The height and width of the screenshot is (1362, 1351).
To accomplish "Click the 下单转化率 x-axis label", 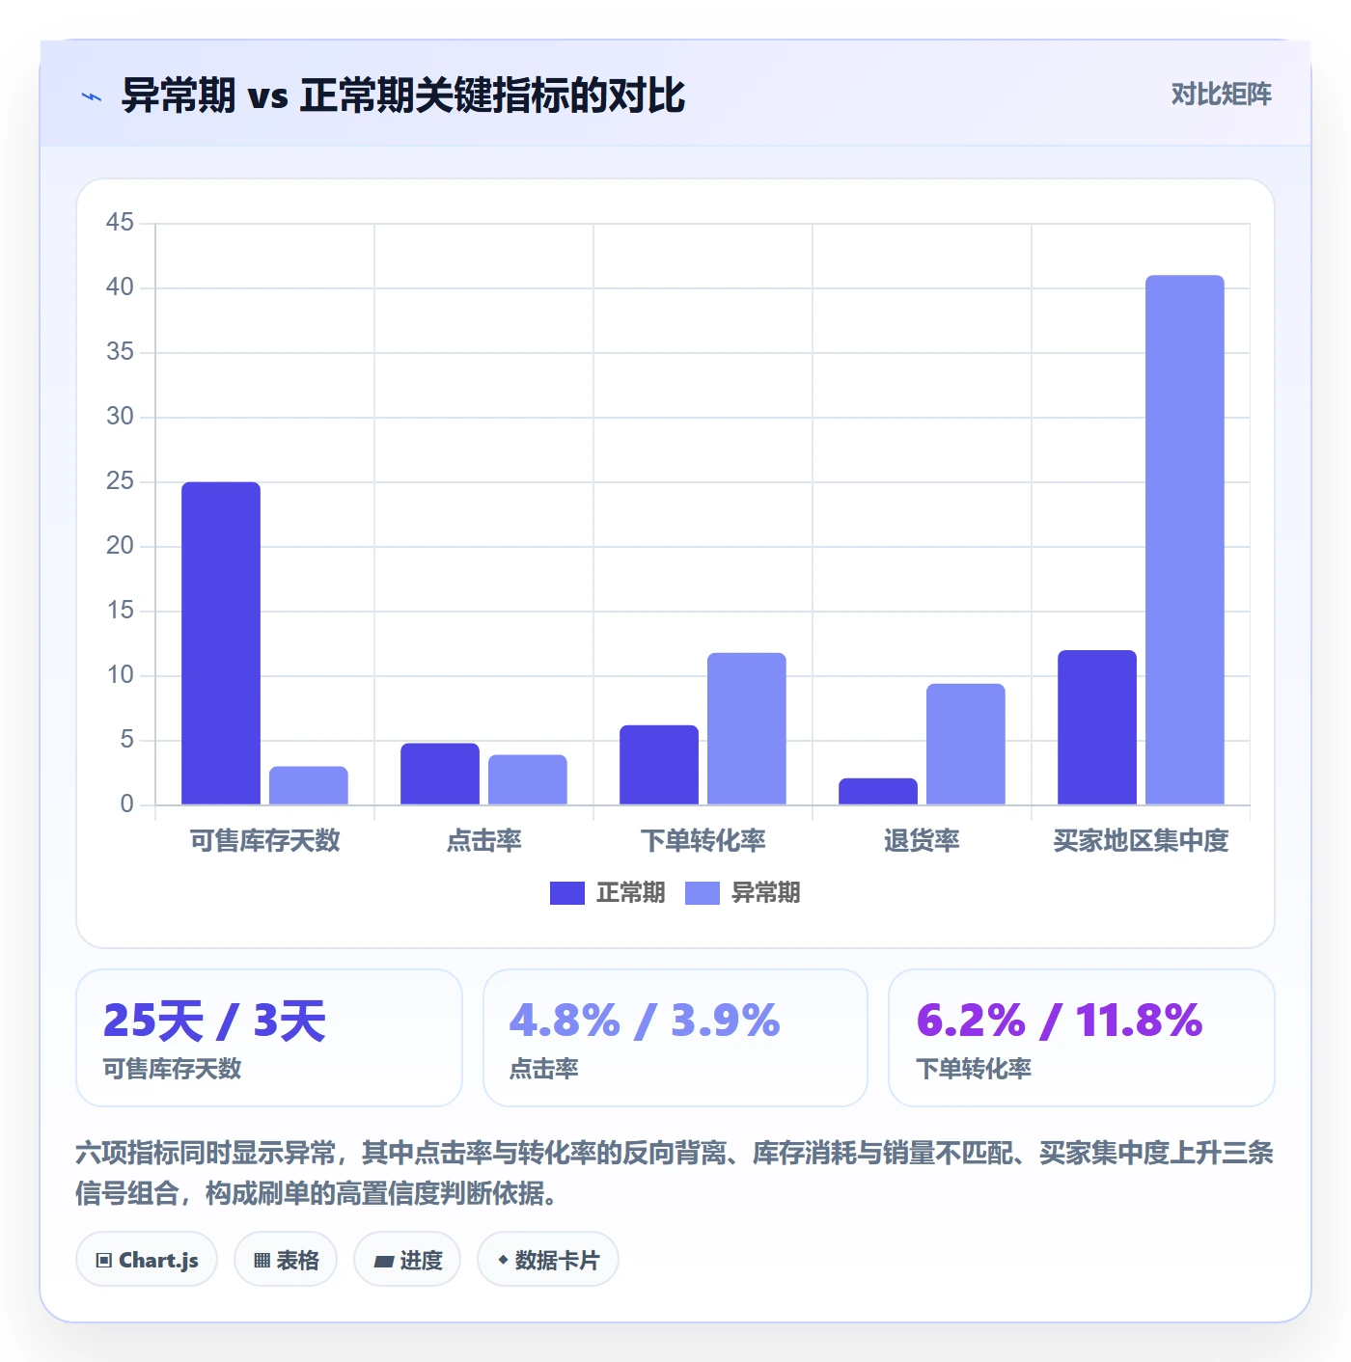I will tap(703, 840).
